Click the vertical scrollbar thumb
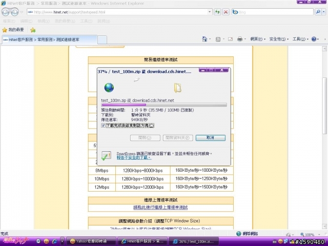This screenshot has width=328, height=246. click(324, 106)
